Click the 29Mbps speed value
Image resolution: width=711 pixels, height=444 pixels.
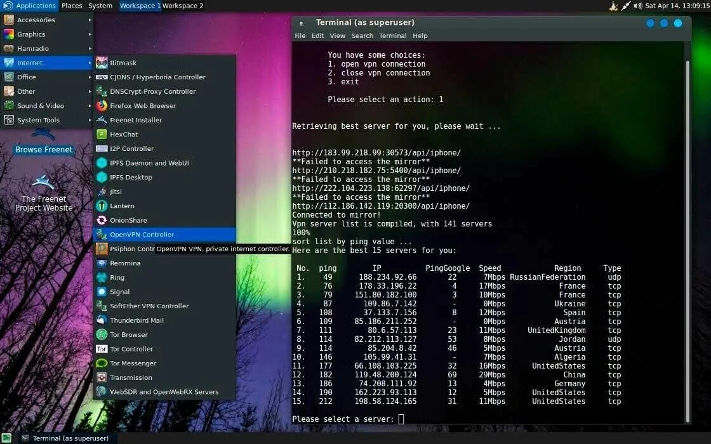(x=492, y=375)
